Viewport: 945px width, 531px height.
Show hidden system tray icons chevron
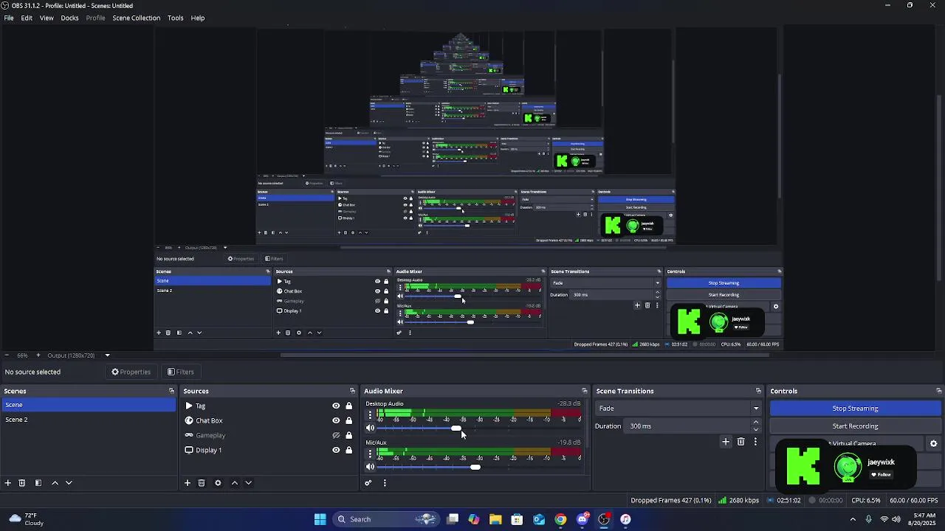pos(853,519)
